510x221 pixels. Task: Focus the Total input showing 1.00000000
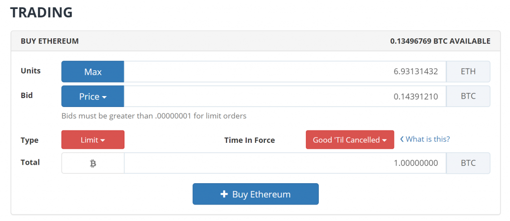[285, 163]
